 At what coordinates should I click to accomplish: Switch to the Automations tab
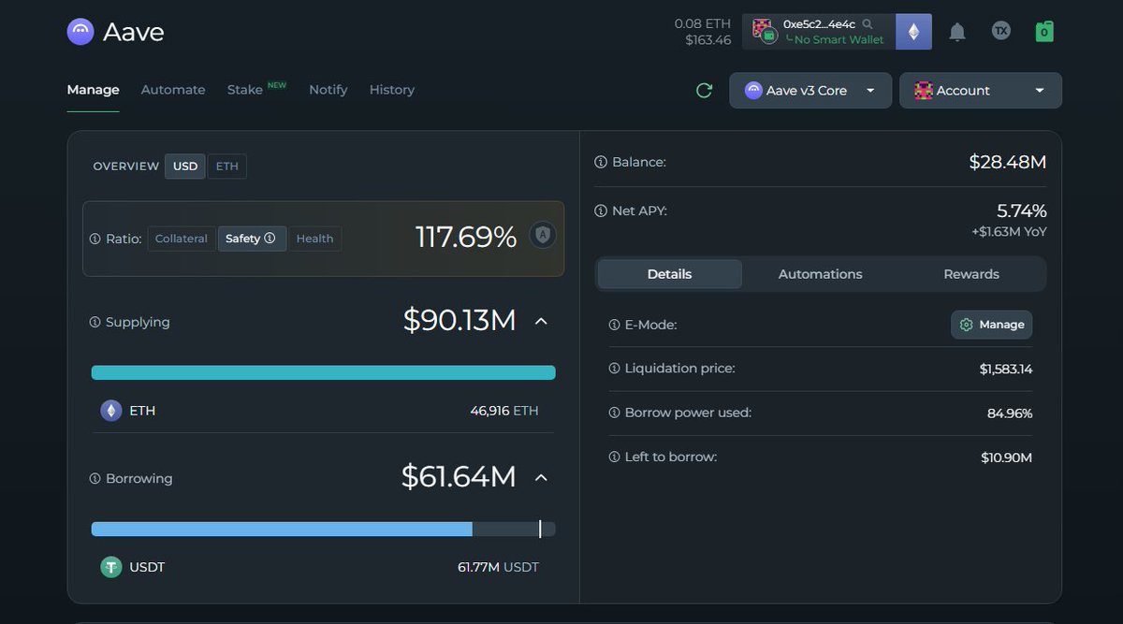[820, 273]
